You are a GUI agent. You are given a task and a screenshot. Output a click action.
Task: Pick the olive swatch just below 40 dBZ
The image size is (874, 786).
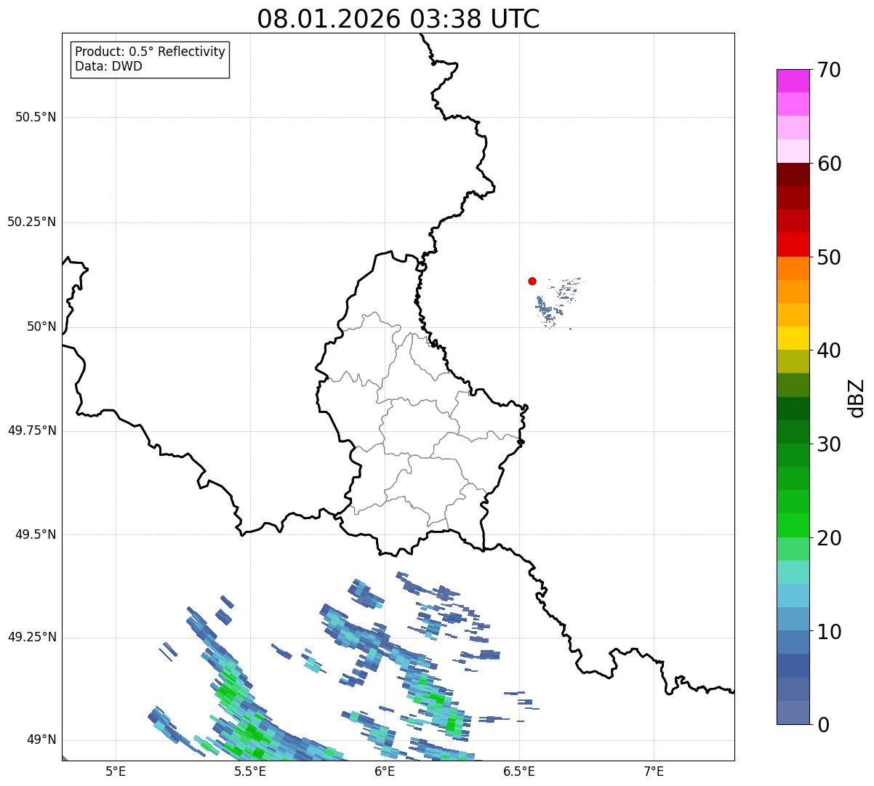coord(793,361)
